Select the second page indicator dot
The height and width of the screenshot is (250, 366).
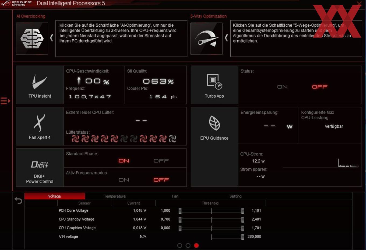pyautogui.click(x=188, y=245)
